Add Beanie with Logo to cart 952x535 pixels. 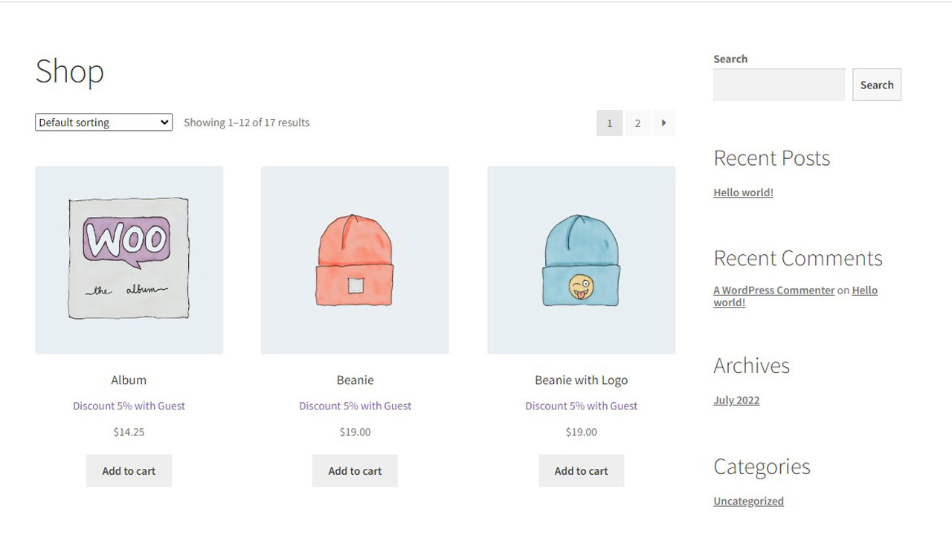tap(581, 470)
